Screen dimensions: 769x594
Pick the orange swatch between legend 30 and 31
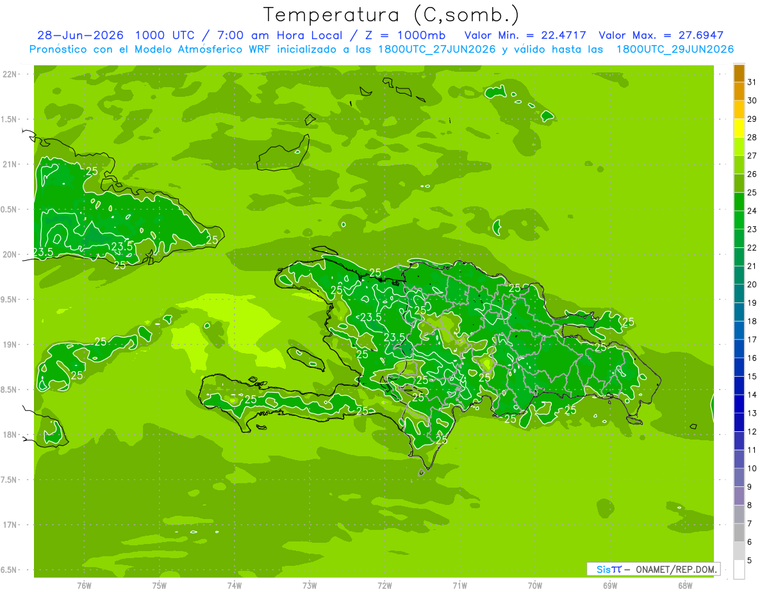[739, 91]
